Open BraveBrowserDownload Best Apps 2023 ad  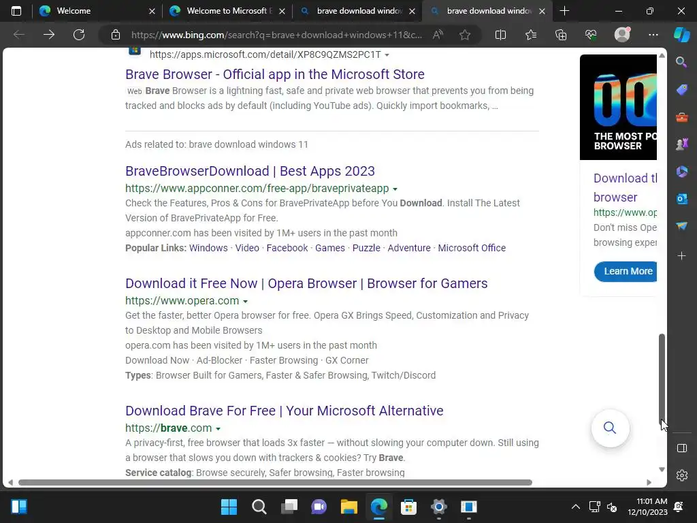(x=250, y=171)
